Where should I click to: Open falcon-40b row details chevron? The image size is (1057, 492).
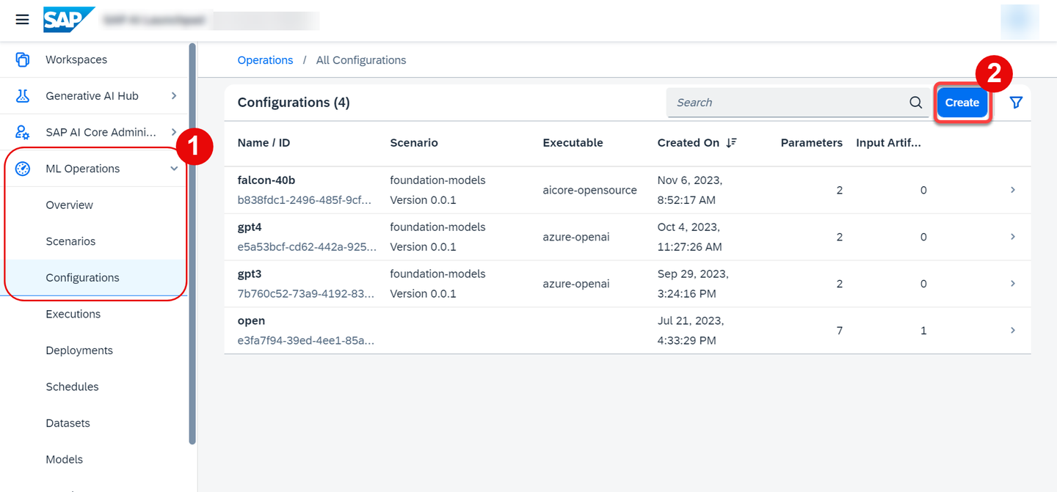[1013, 190]
